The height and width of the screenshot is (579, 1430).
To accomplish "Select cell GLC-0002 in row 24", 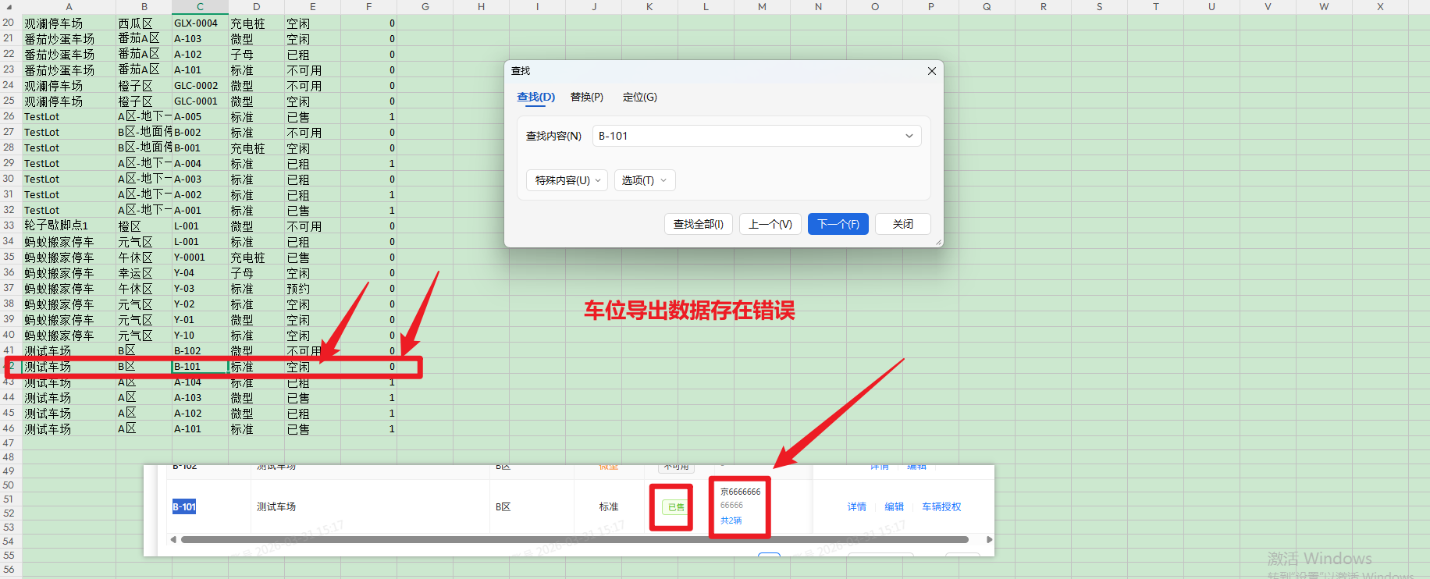I will pyautogui.click(x=200, y=86).
